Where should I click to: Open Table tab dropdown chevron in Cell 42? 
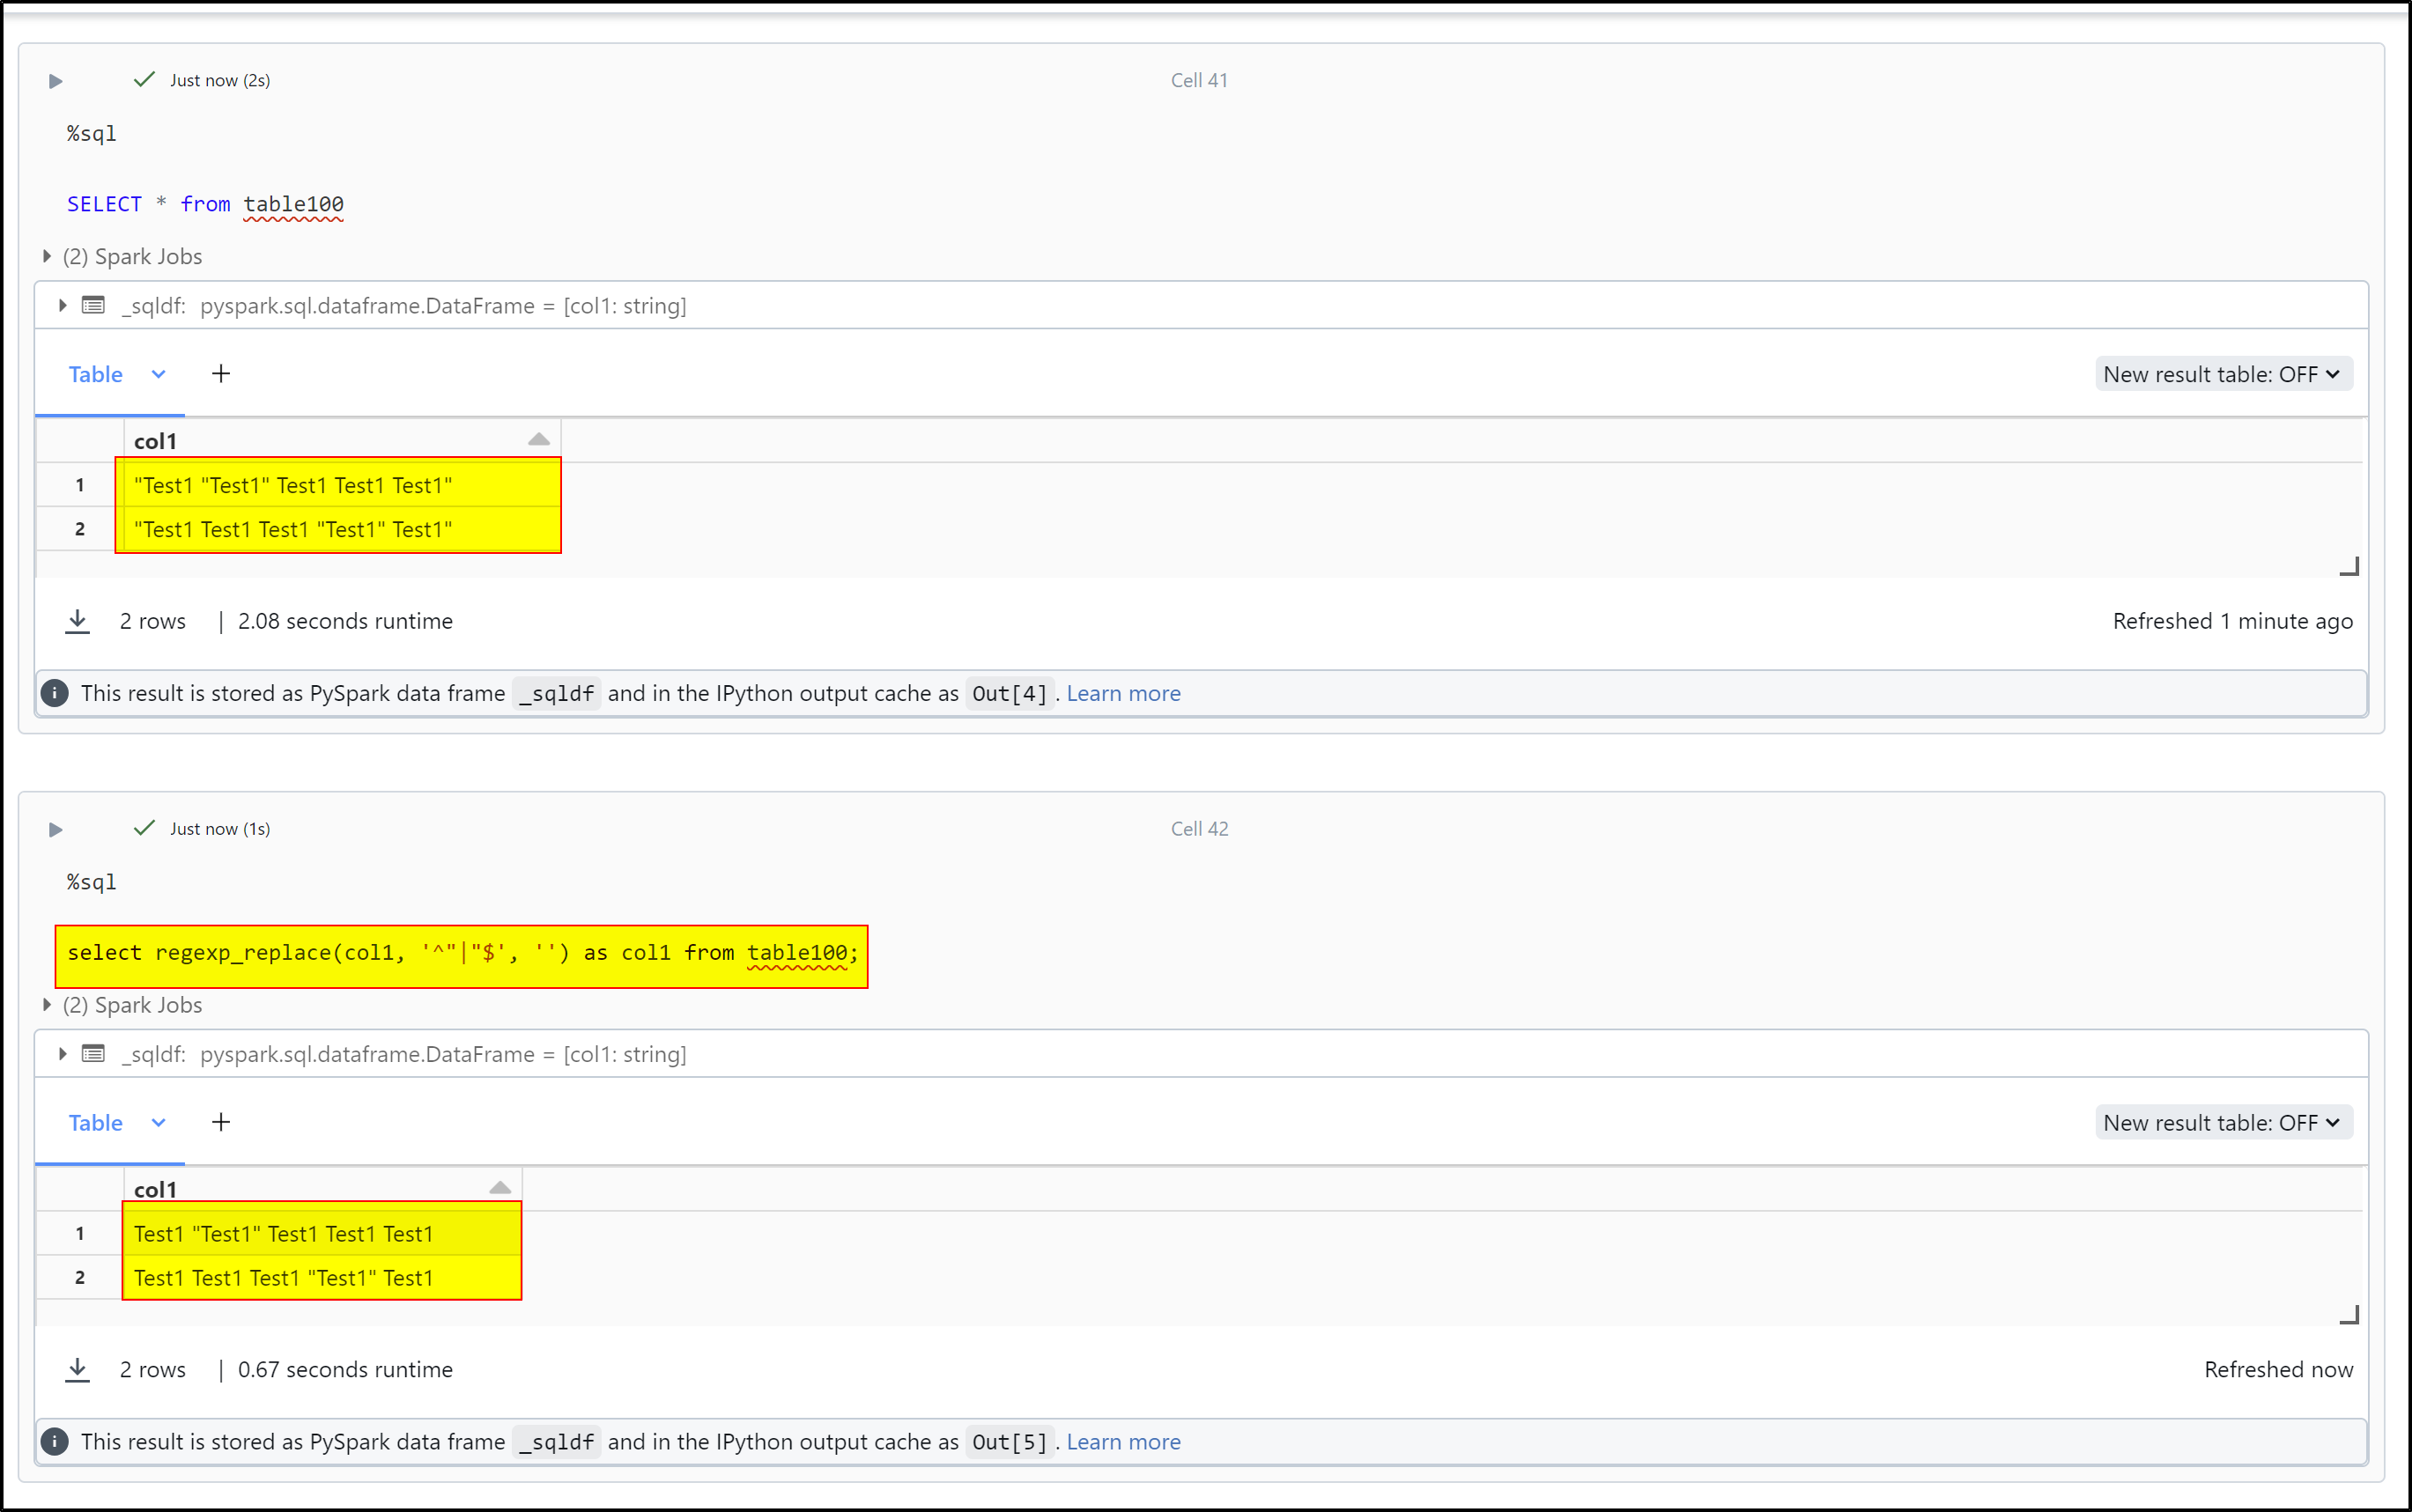[158, 1122]
